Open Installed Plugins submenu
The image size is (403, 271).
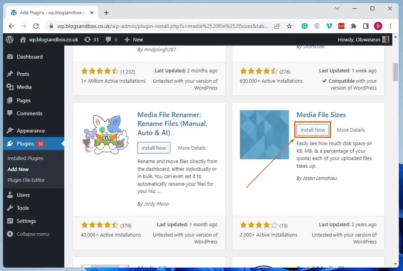(25, 158)
